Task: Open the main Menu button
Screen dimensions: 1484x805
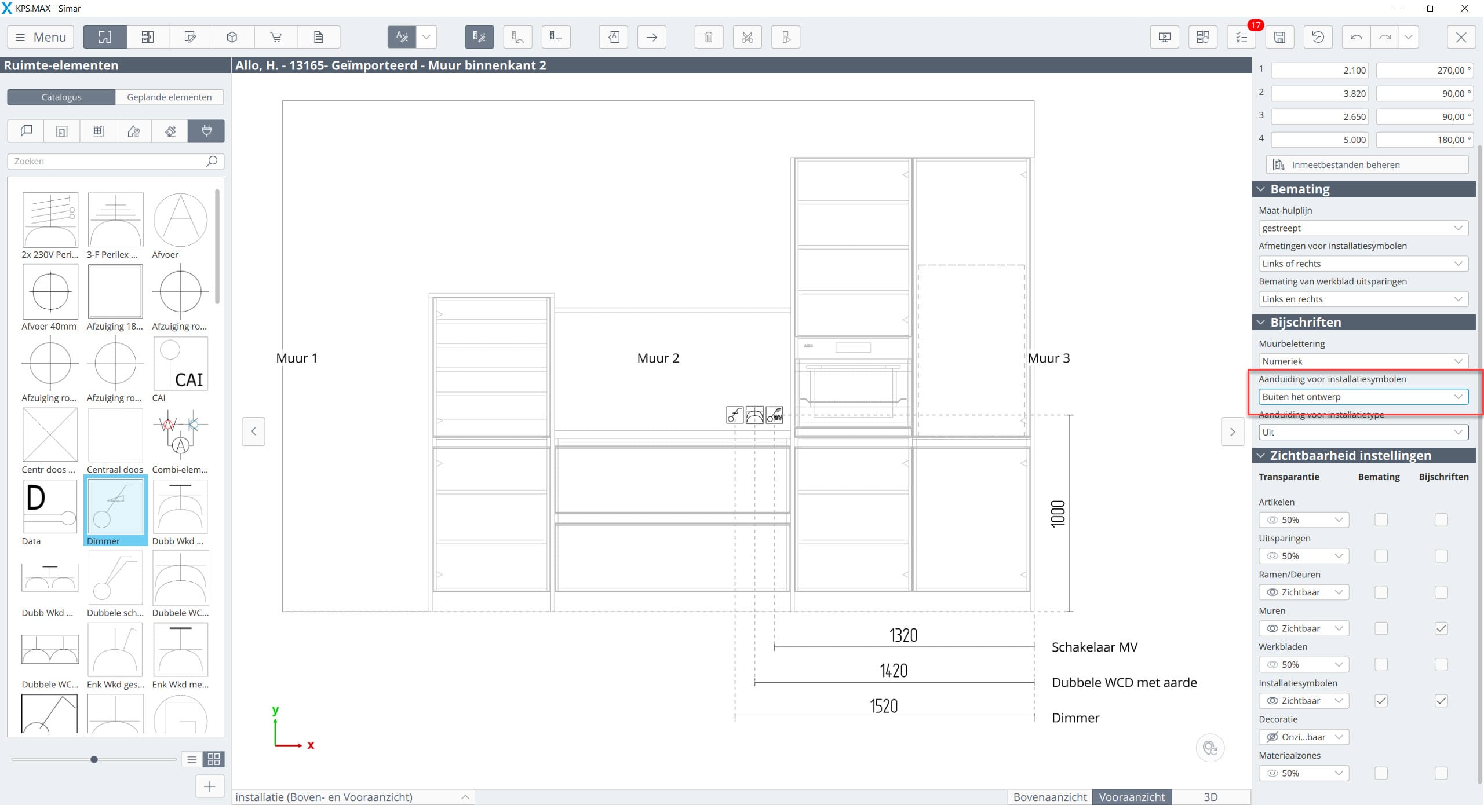Action: [41, 37]
